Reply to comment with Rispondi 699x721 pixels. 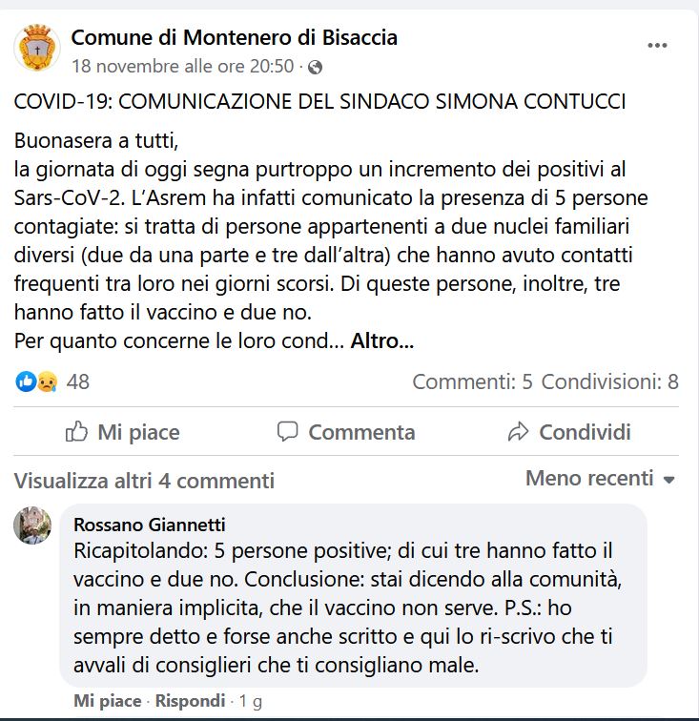point(190,701)
